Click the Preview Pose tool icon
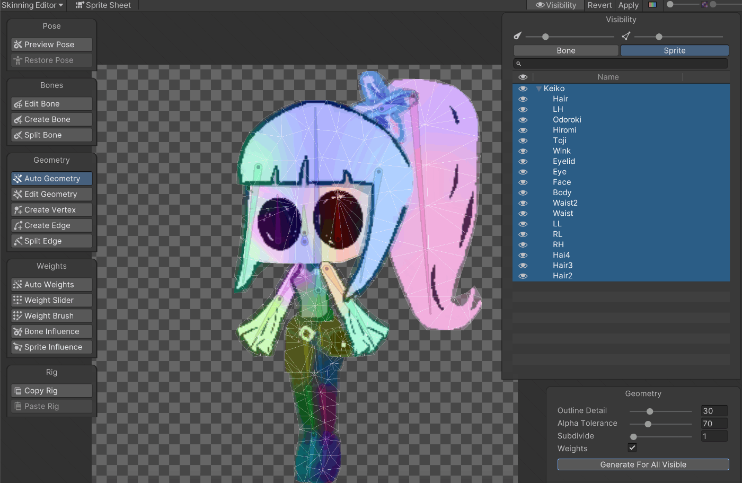This screenshot has width=742, height=483. [18, 45]
